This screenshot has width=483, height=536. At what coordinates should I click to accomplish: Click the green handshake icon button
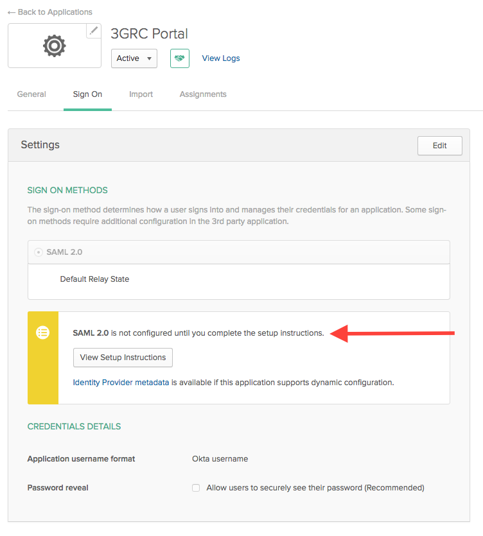[180, 58]
